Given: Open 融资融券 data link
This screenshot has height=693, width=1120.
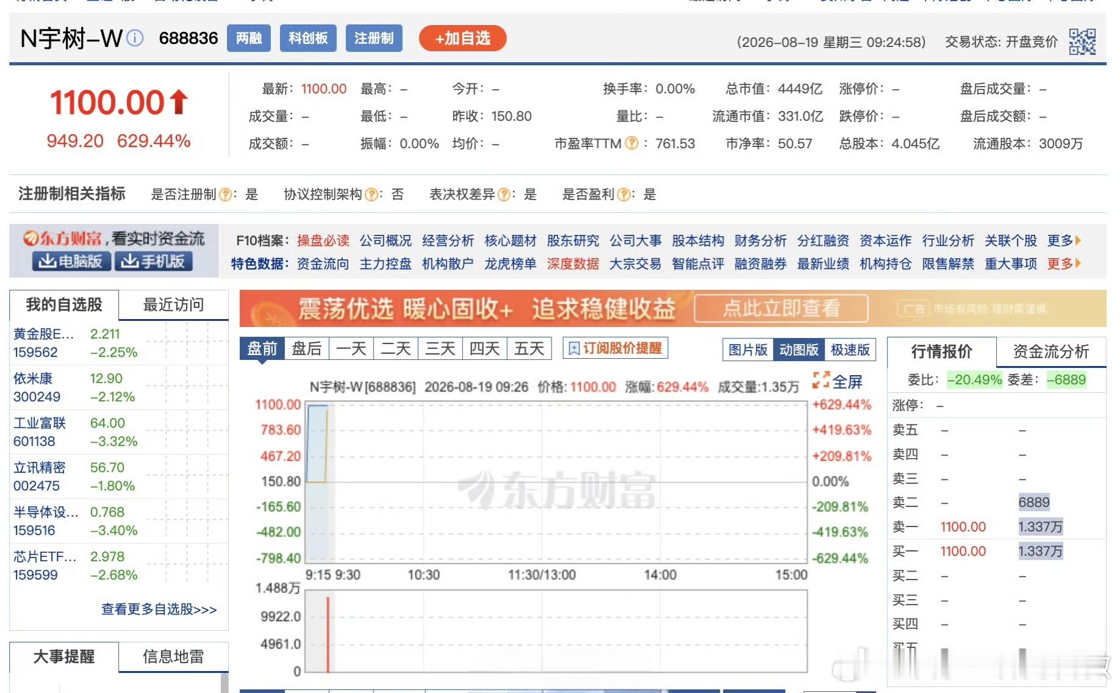Looking at the screenshot, I should (x=761, y=264).
